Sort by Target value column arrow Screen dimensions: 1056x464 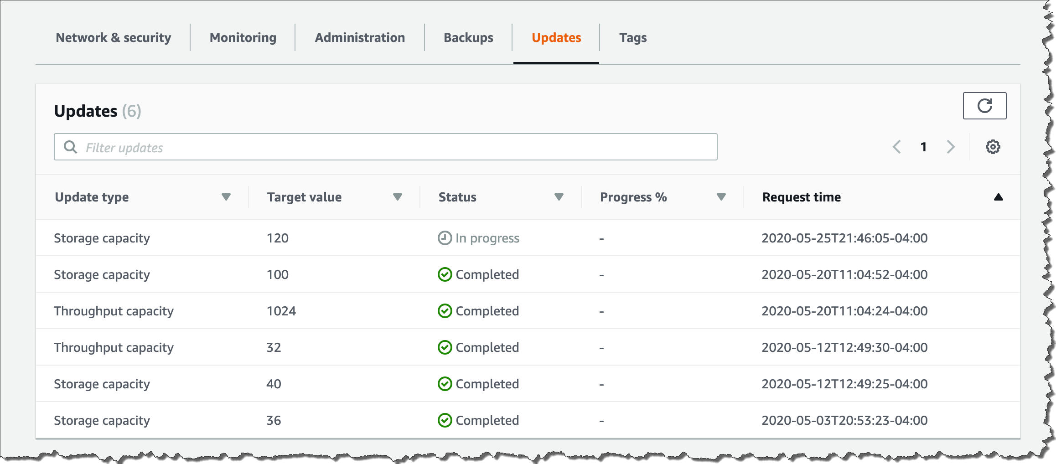tap(397, 197)
